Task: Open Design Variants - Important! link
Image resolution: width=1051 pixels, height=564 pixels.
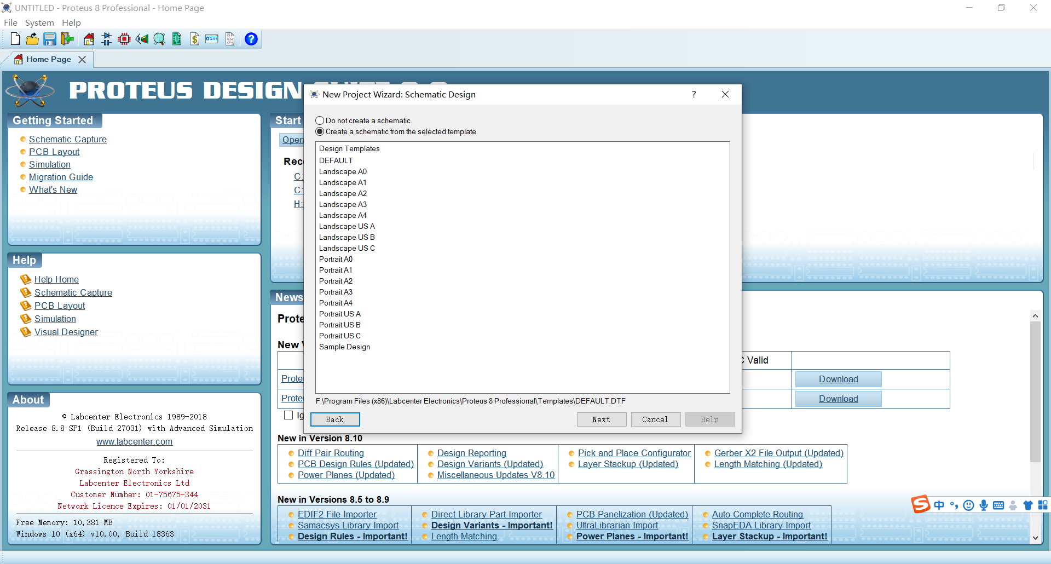Action: (492, 525)
